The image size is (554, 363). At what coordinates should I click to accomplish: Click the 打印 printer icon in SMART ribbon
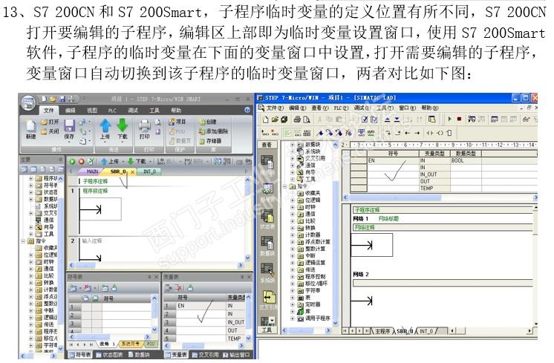click(x=144, y=126)
